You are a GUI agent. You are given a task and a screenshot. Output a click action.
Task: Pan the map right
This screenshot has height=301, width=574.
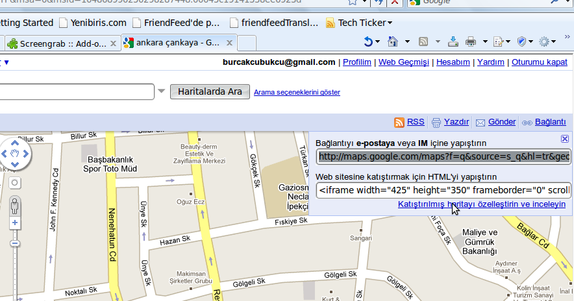click(x=25, y=154)
